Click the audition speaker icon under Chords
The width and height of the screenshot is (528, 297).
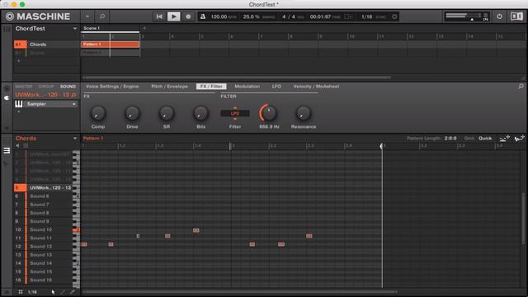[17, 146]
